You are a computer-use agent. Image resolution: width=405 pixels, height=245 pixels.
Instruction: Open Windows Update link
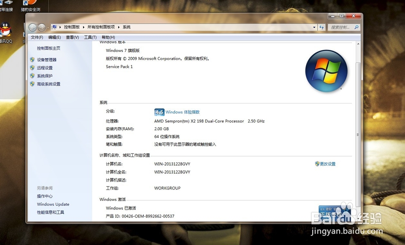53,204
